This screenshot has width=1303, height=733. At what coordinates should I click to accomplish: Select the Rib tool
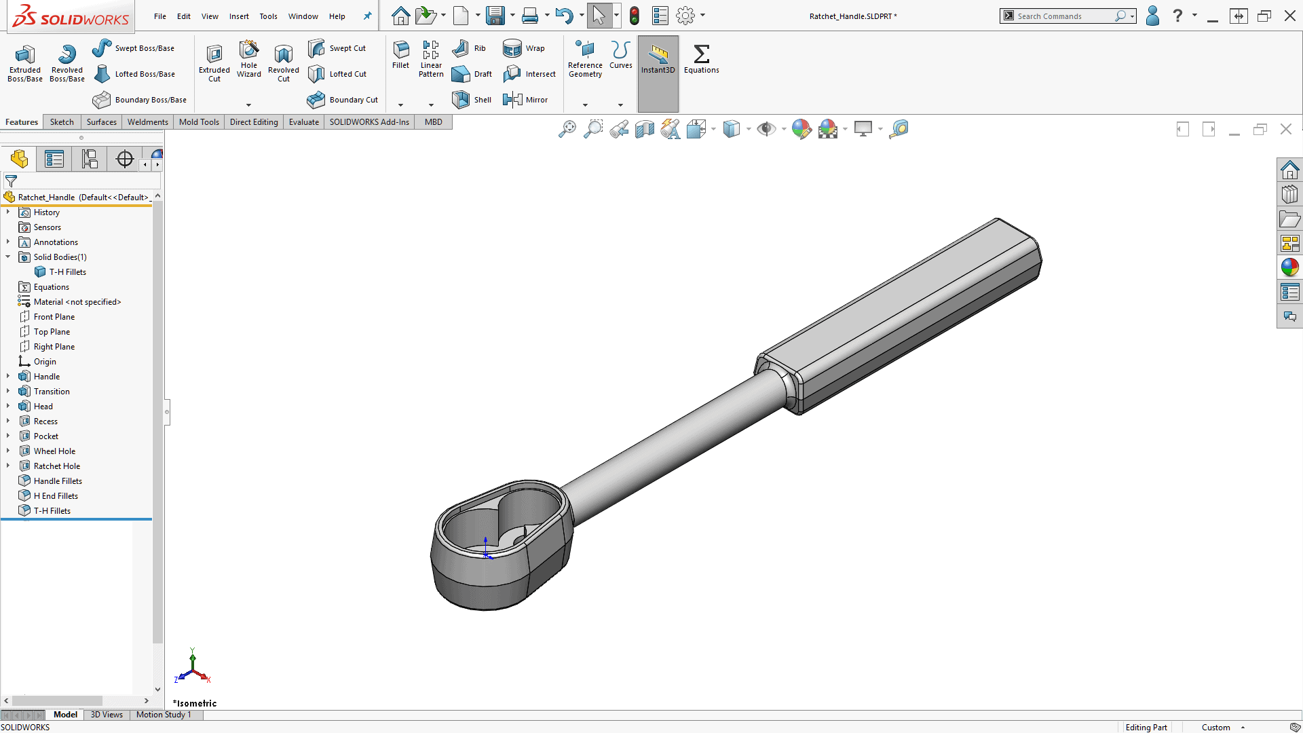pos(470,48)
